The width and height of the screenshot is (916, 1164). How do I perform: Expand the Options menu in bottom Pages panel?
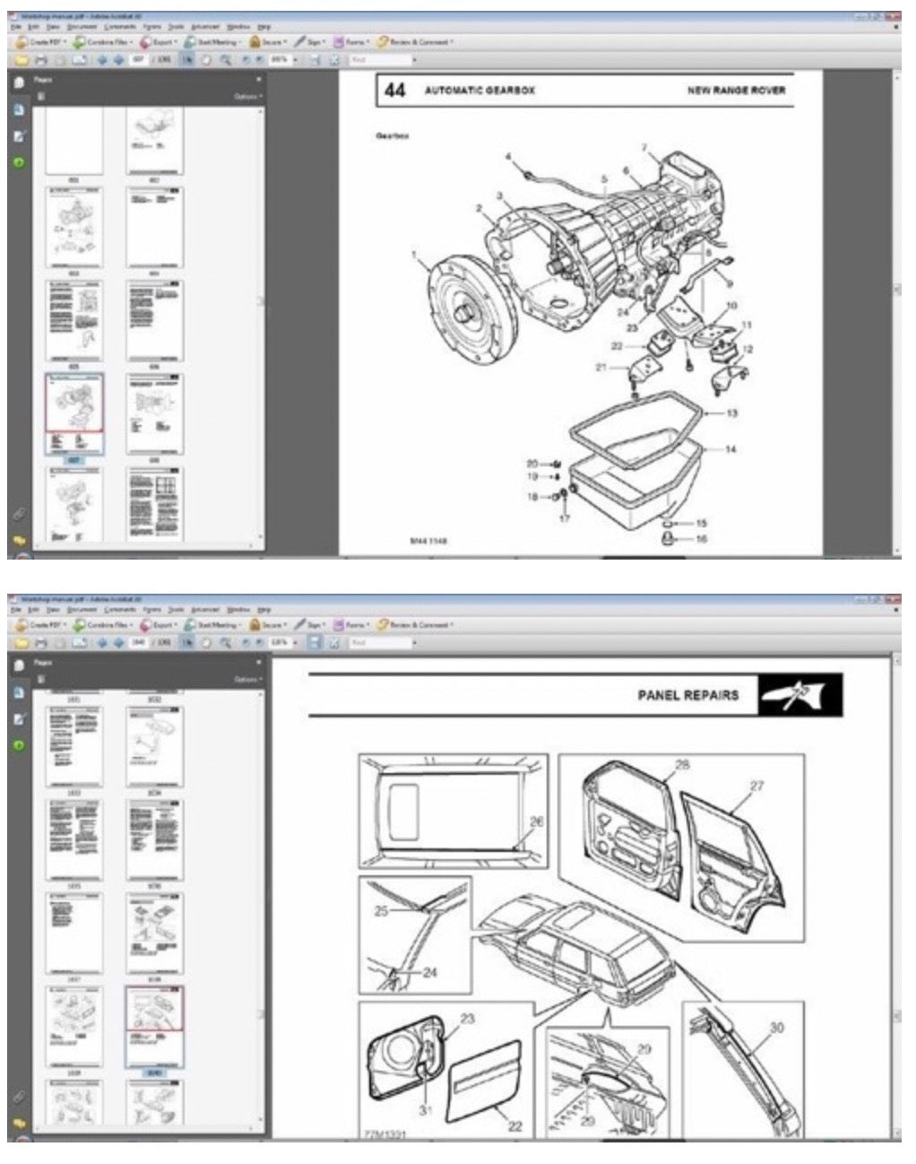click(246, 680)
